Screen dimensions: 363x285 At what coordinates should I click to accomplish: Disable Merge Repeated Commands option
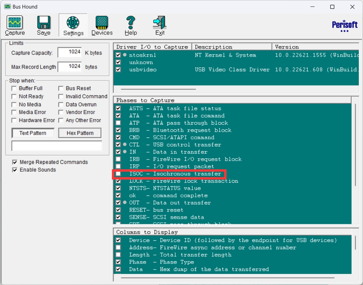click(15, 162)
